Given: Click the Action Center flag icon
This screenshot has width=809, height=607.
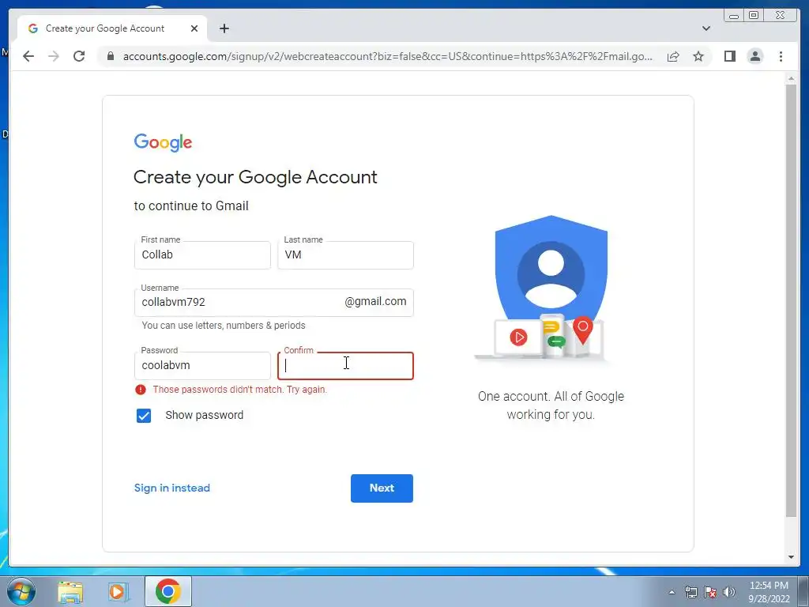Looking at the screenshot, I should [710, 592].
